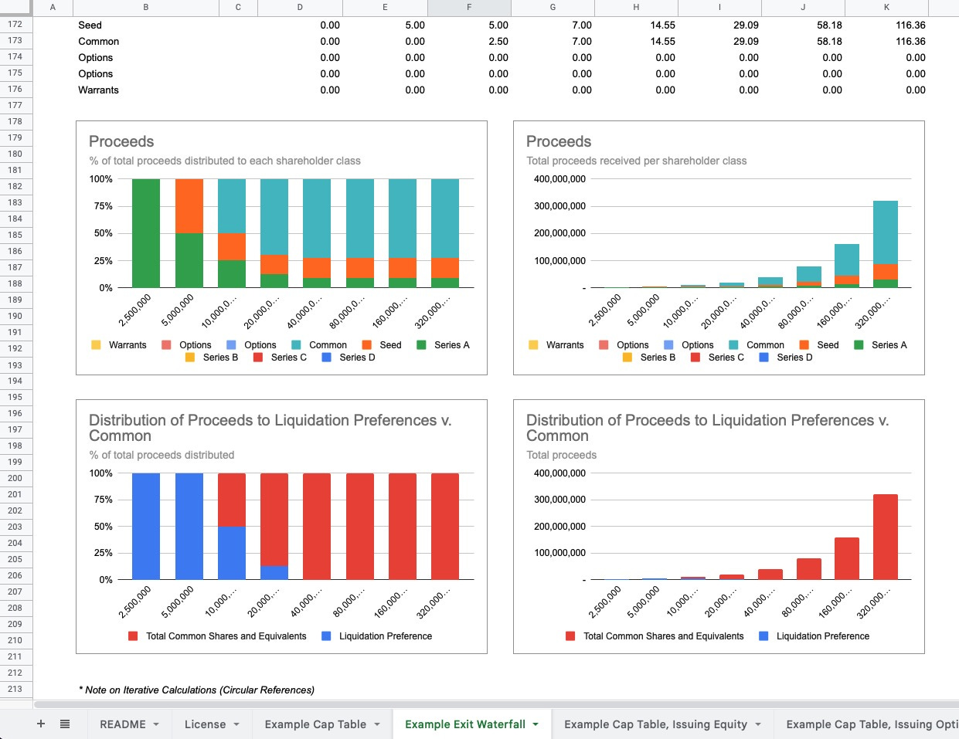Switch to the License sheet tab
959x739 pixels.
tap(205, 724)
